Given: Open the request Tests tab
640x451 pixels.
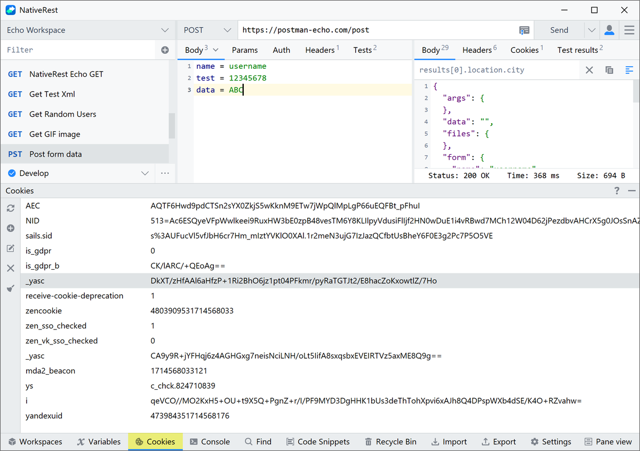Looking at the screenshot, I should [x=365, y=50].
